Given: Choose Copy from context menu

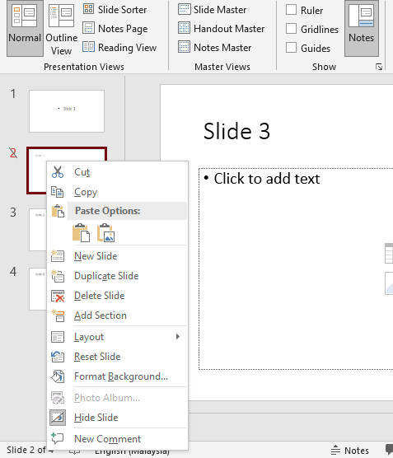Looking at the screenshot, I should (x=118, y=192).
